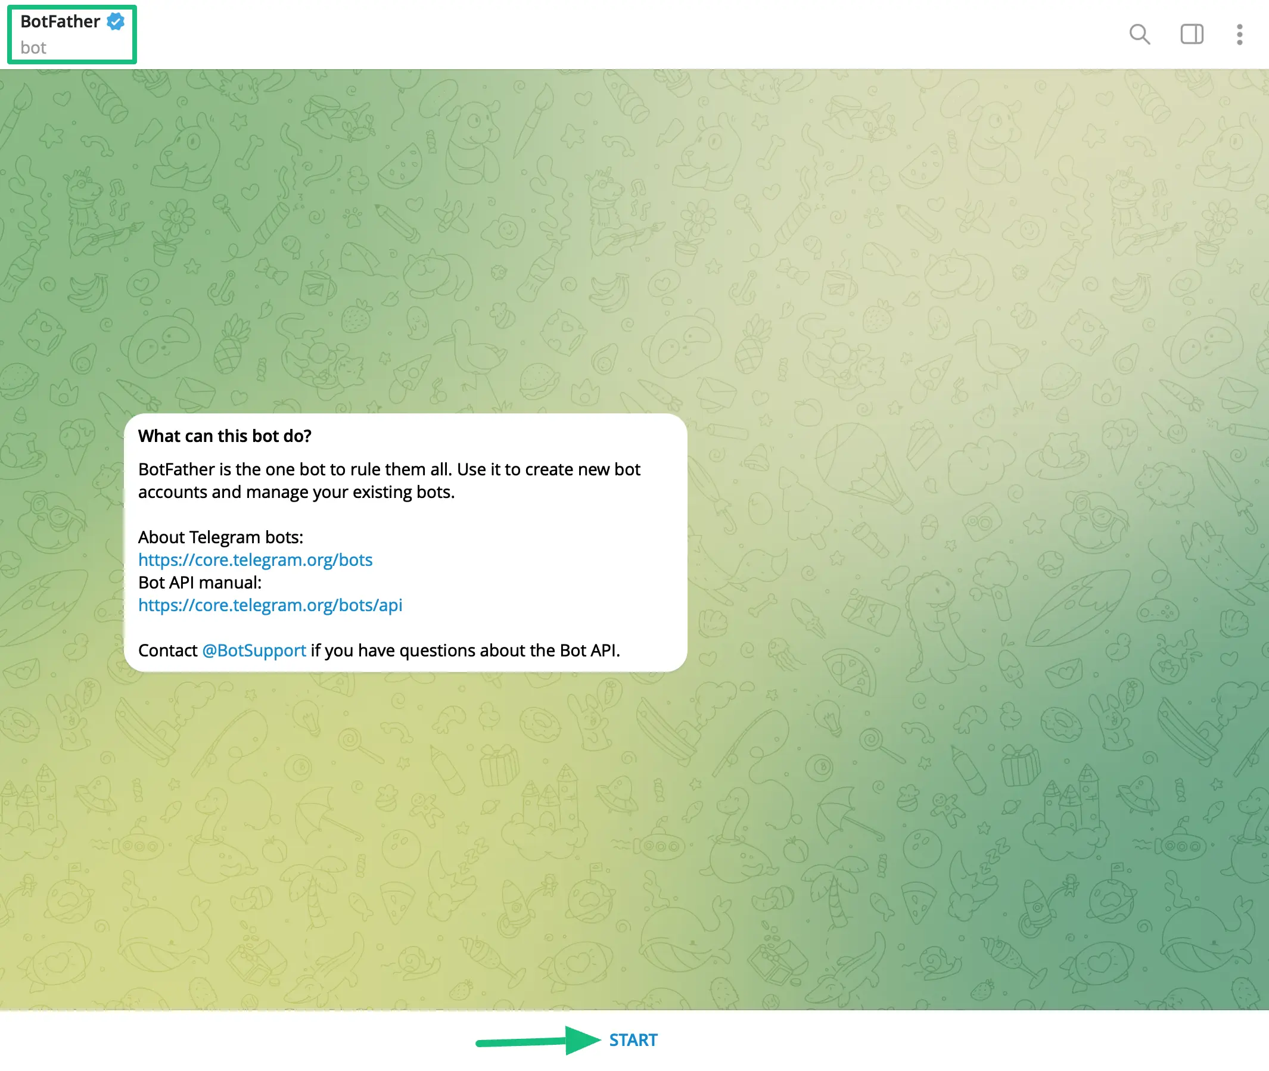
Task: Click the bottom bar beside START
Action: click(x=911, y=1041)
